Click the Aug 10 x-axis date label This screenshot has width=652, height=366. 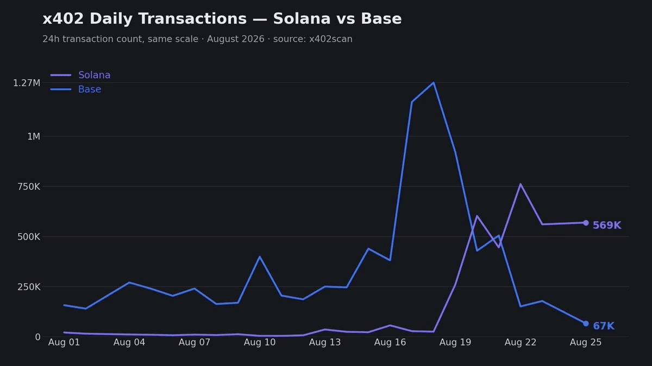click(260, 342)
